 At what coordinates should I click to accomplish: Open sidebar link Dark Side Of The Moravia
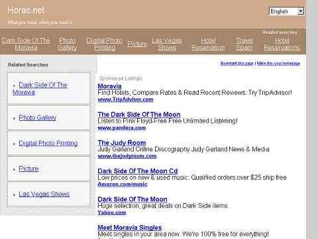[x=40, y=88]
